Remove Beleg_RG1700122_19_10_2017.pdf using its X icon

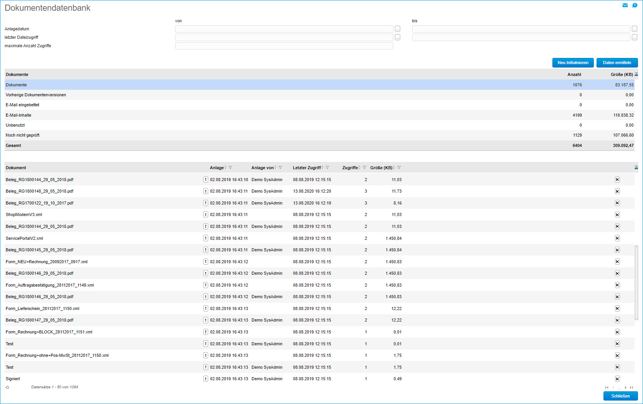pos(617,203)
